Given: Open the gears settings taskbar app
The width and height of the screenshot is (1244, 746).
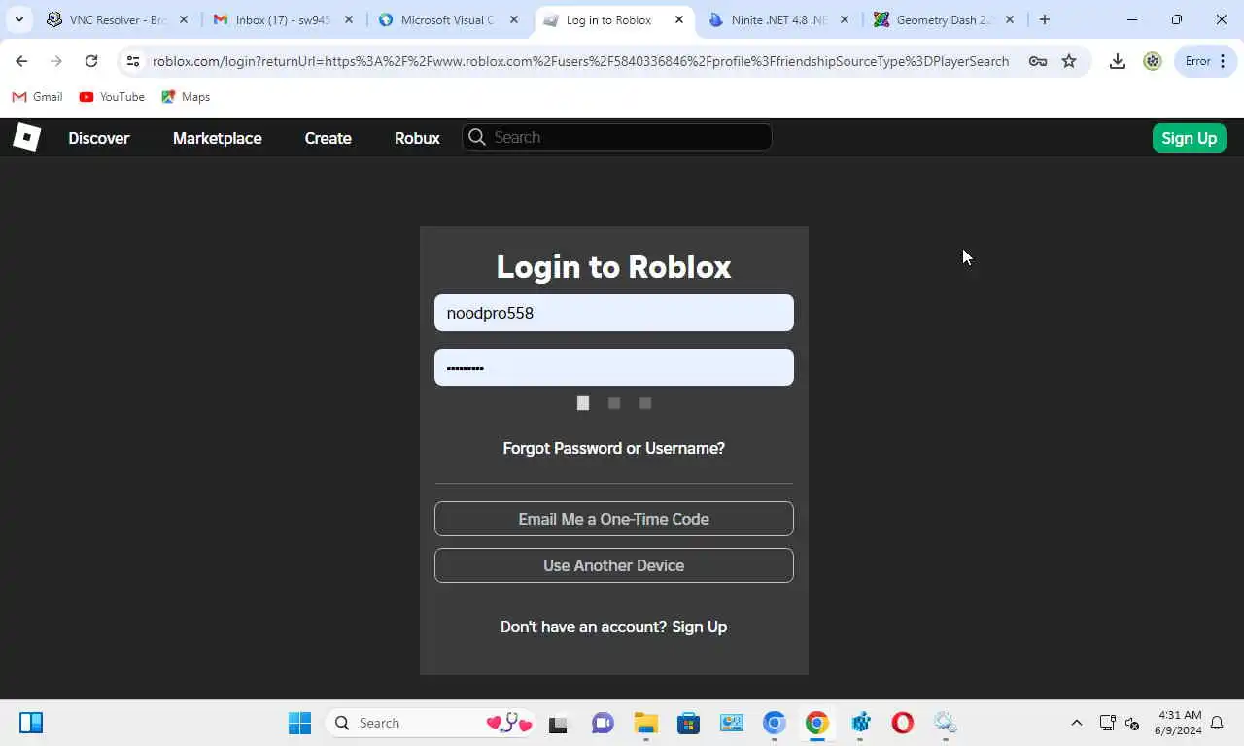Looking at the screenshot, I should [946, 723].
